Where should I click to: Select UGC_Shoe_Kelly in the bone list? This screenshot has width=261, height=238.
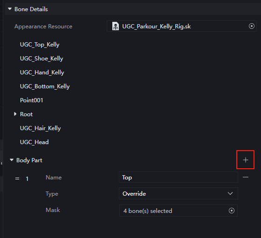[x=41, y=59]
